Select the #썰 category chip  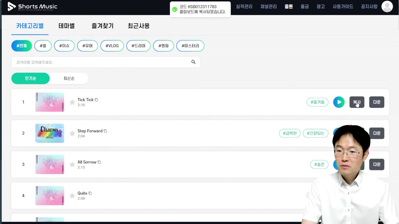(43, 46)
